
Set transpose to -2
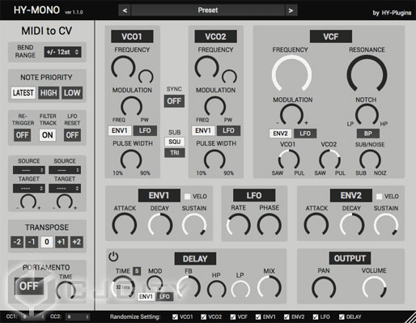(17, 242)
